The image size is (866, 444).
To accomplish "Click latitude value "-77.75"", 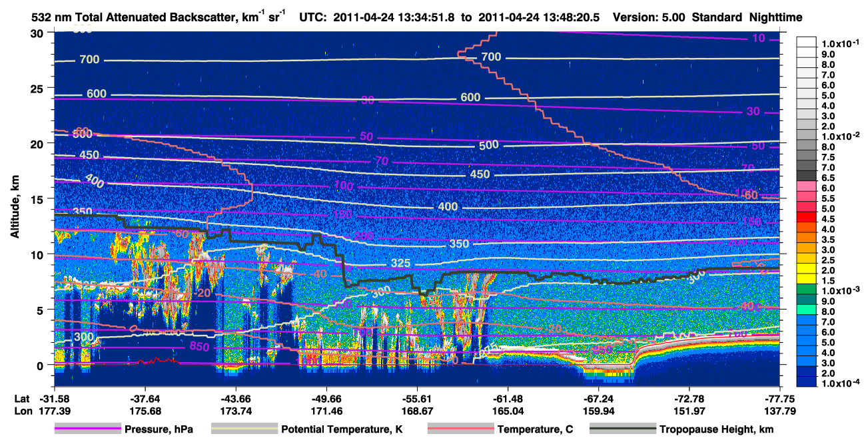I will [x=780, y=399].
